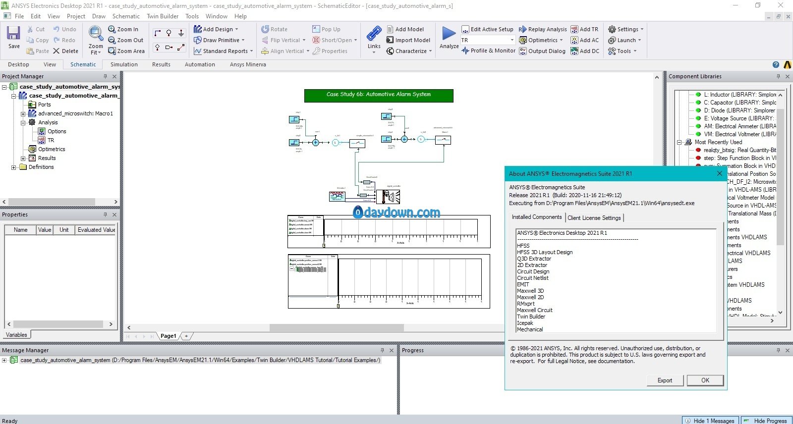
Task: Select L: Inductor library component
Action: pos(736,95)
